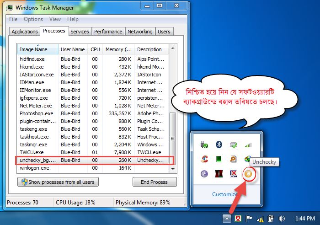Open the Internet Download Manager tray icon
Image resolution: width=320 pixels, height=225 pixels.
(247, 159)
